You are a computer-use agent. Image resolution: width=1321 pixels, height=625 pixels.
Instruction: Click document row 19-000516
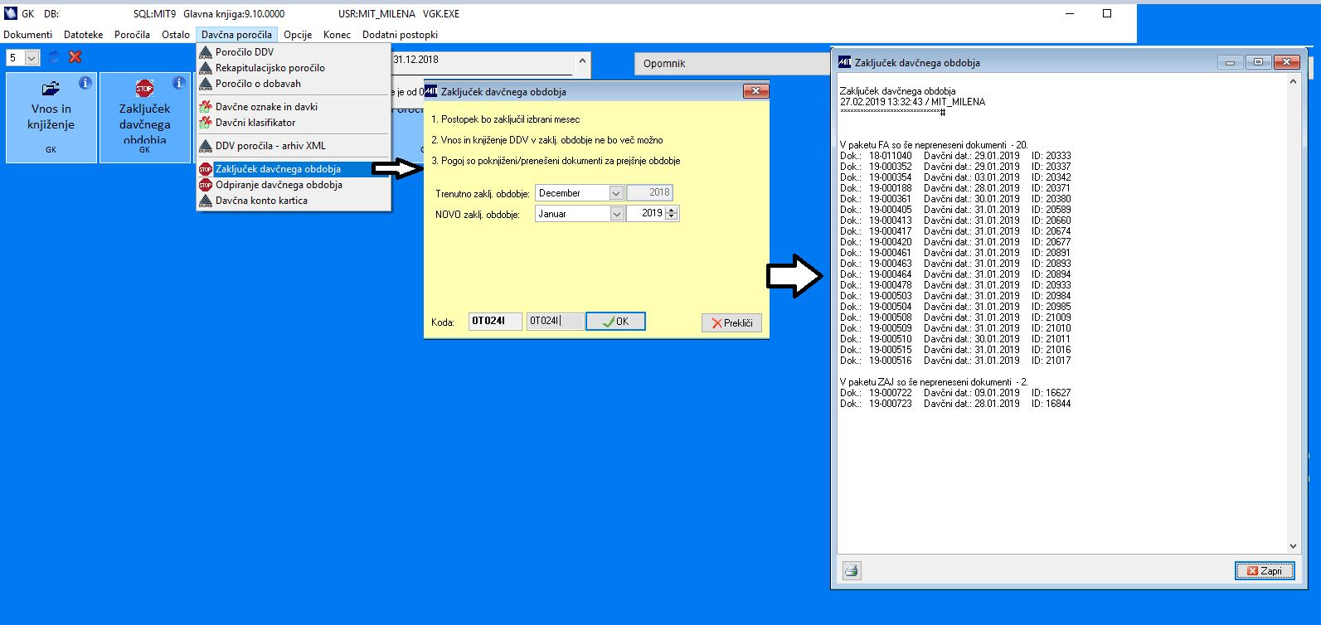point(955,361)
